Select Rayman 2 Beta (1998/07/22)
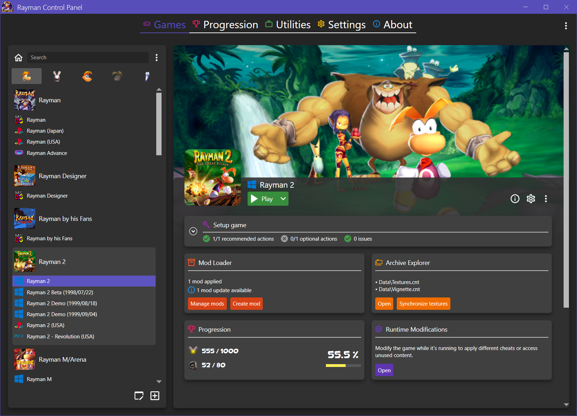 (84, 293)
